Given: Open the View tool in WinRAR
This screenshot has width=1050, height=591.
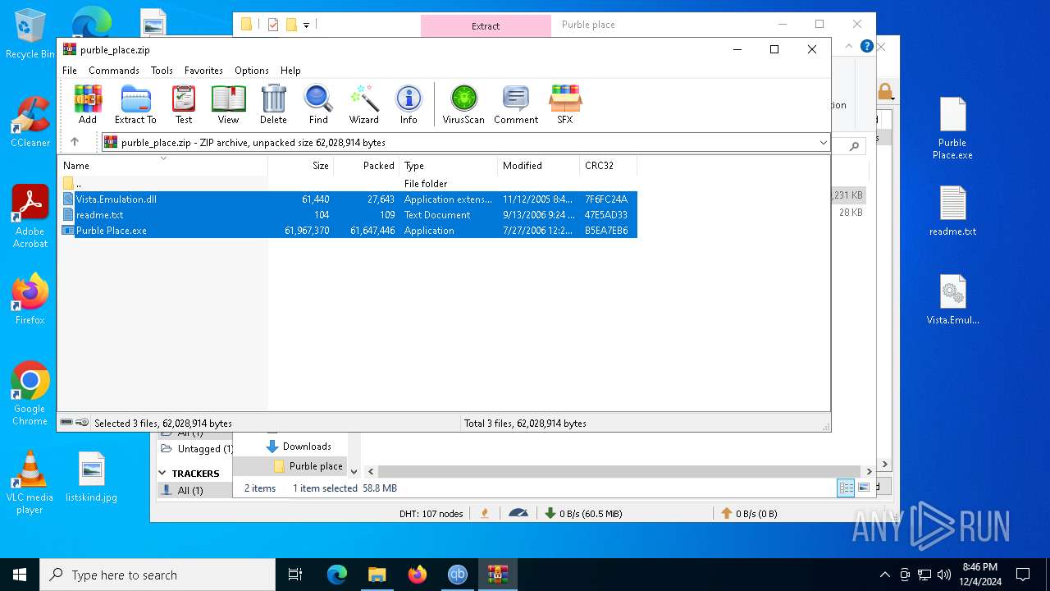Looking at the screenshot, I should coord(228,104).
